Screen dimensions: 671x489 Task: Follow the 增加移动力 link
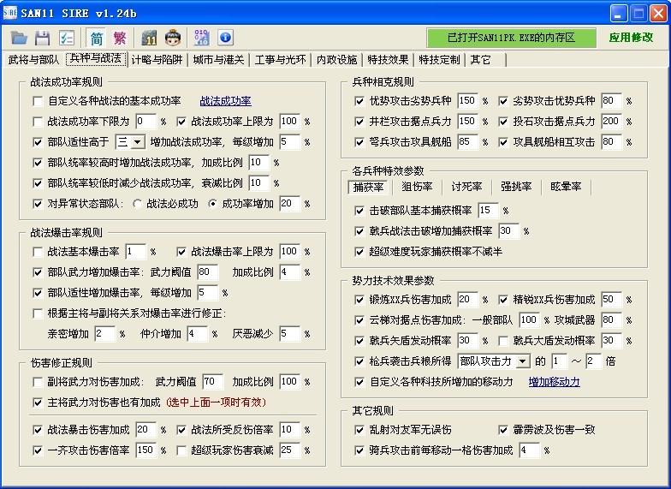[554, 382]
